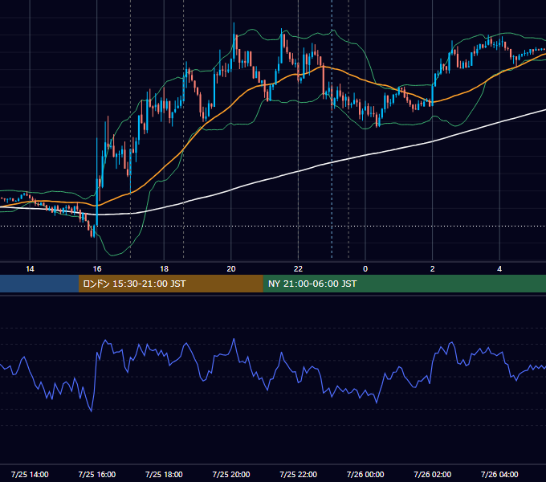The image size is (546, 482).
Task: Click the ロンドン 15:30-21:00 JST session bar
Action: coord(170,284)
